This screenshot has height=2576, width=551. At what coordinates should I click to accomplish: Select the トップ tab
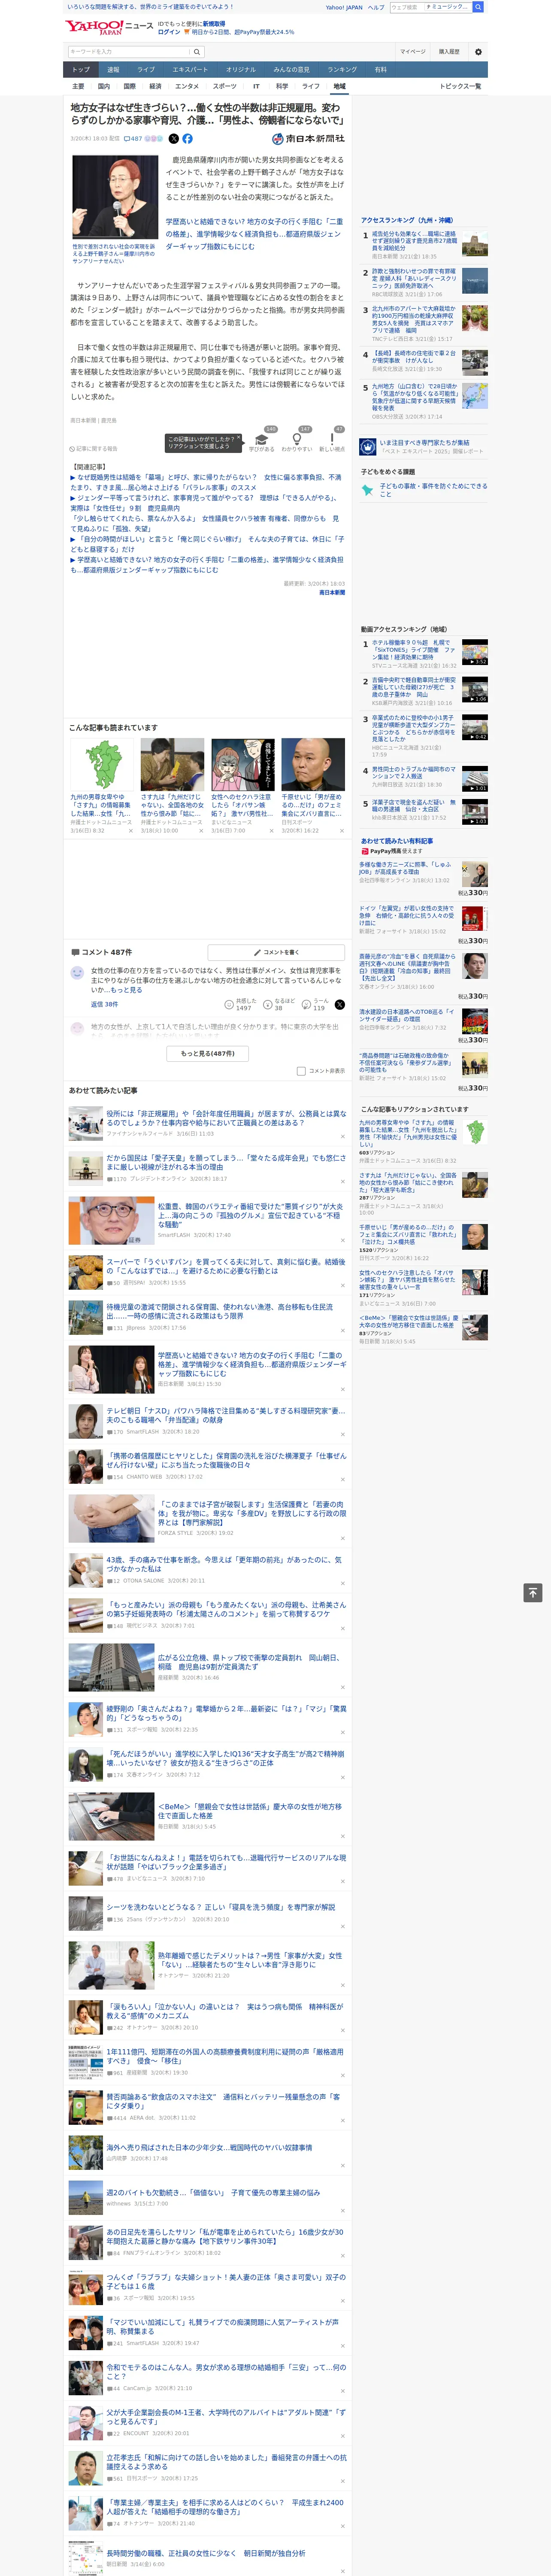(x=81, y=70)
